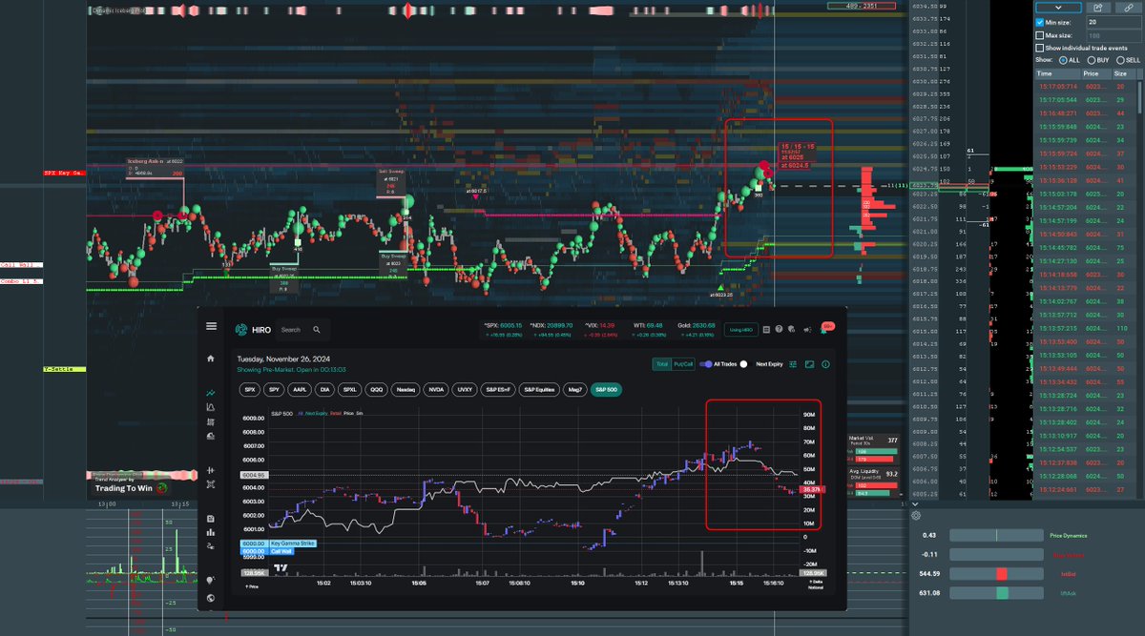Click the Call Wall label on the chart
The image size is (1145, 636).
282,551
